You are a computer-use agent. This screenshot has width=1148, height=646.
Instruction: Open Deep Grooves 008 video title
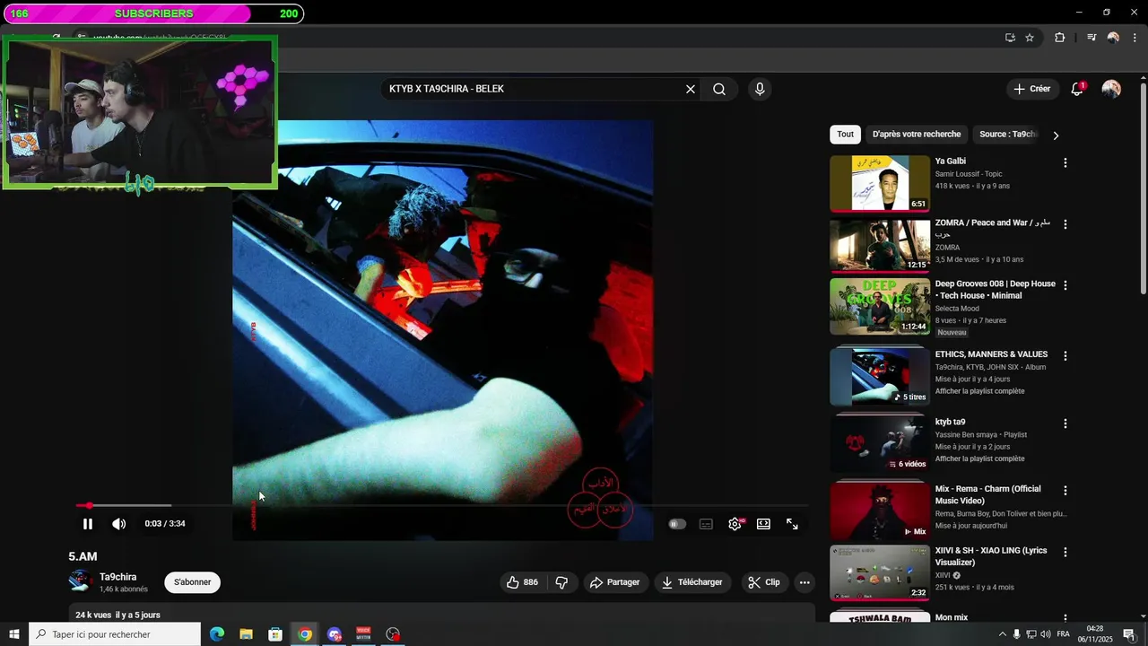[x=996, y=289]
